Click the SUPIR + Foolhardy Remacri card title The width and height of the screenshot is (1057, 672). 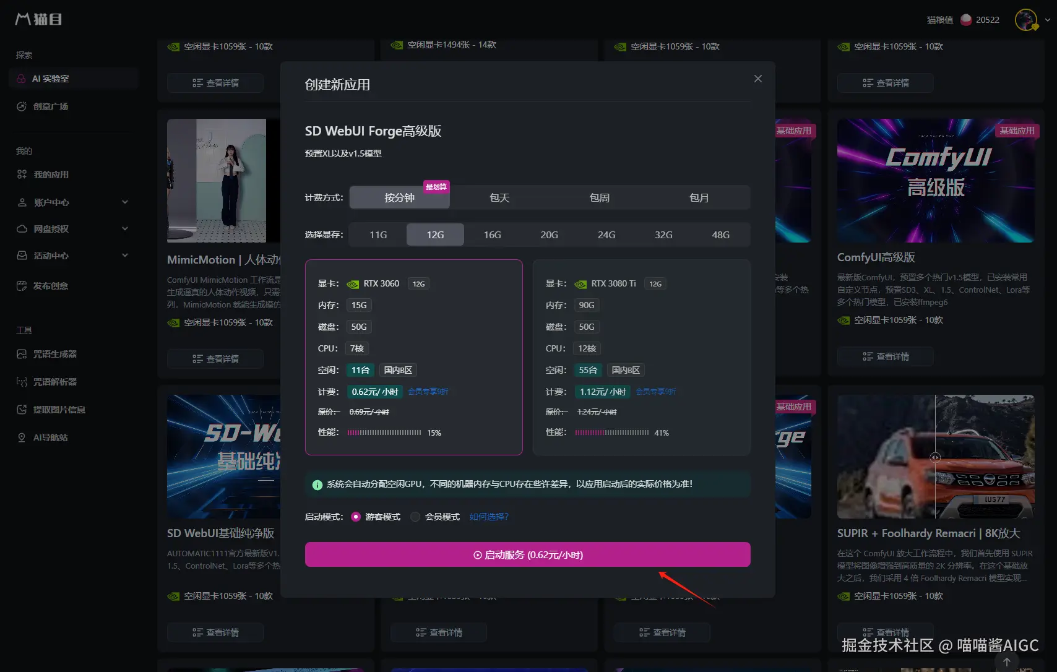[x=929, y=533]
